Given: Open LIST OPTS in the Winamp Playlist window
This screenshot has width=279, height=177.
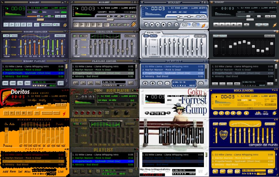Looking at the screenshot, I should [61, 83].
